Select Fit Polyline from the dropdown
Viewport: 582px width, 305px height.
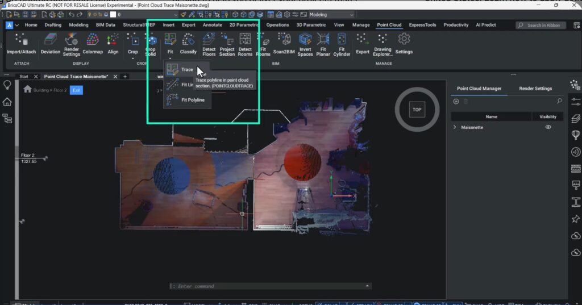pyautogui.click(x=186, y=100)
